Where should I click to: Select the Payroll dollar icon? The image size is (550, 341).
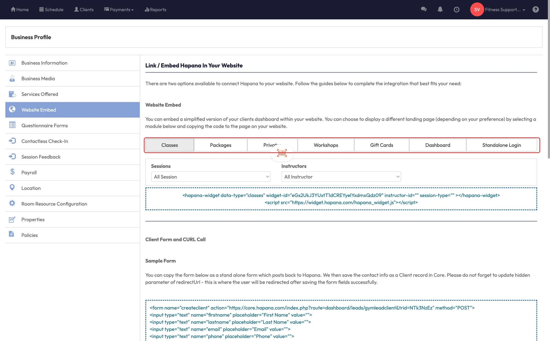tap(12, 172)
